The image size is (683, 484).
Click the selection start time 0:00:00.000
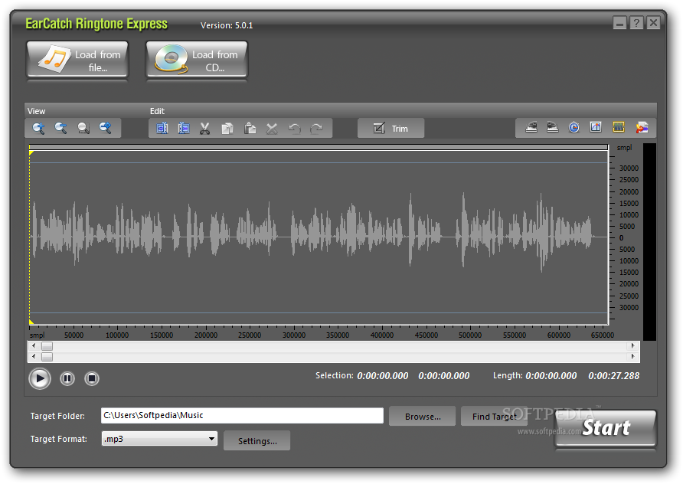382,376
